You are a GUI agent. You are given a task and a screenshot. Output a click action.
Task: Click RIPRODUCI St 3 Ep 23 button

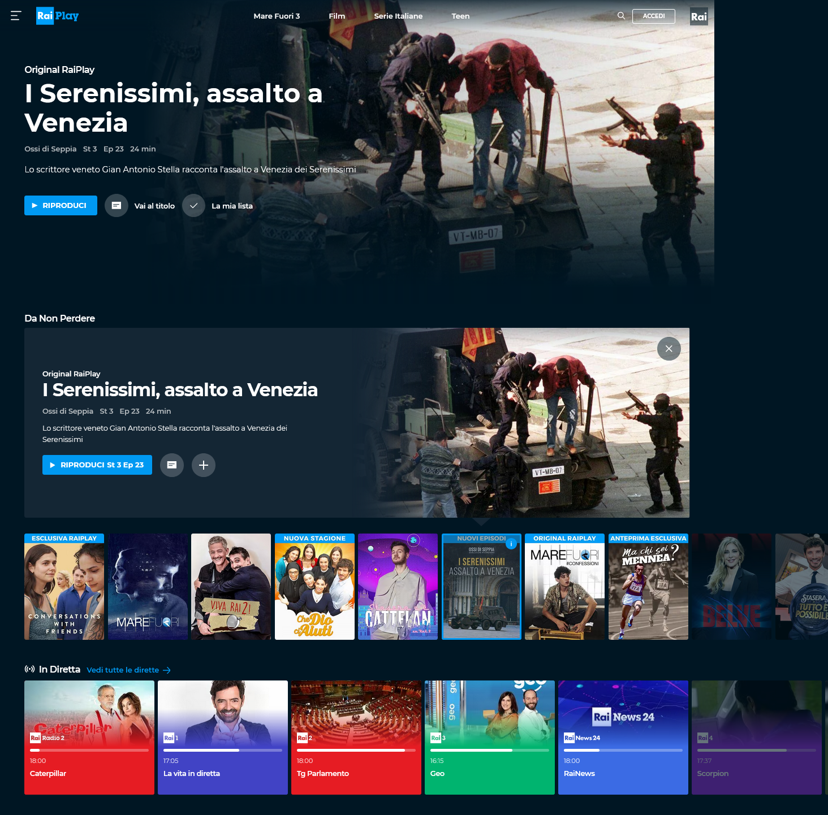point(97,465)
